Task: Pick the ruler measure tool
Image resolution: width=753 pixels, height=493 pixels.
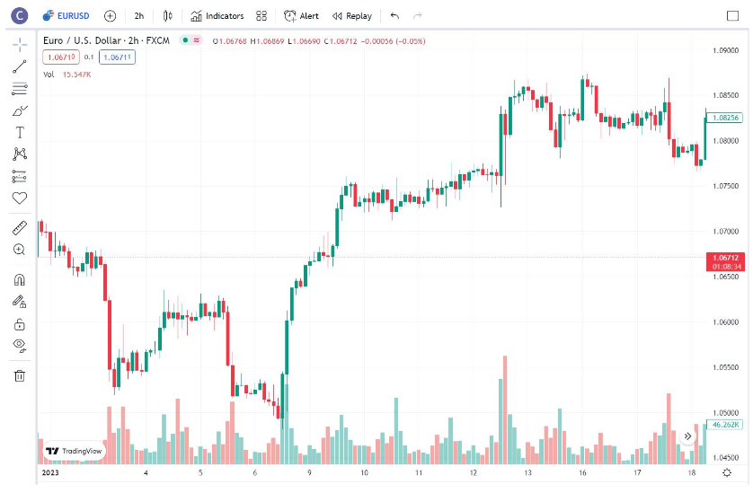Action: tap(19, 228)
